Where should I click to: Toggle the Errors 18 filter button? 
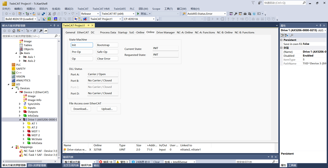[106, 162]
